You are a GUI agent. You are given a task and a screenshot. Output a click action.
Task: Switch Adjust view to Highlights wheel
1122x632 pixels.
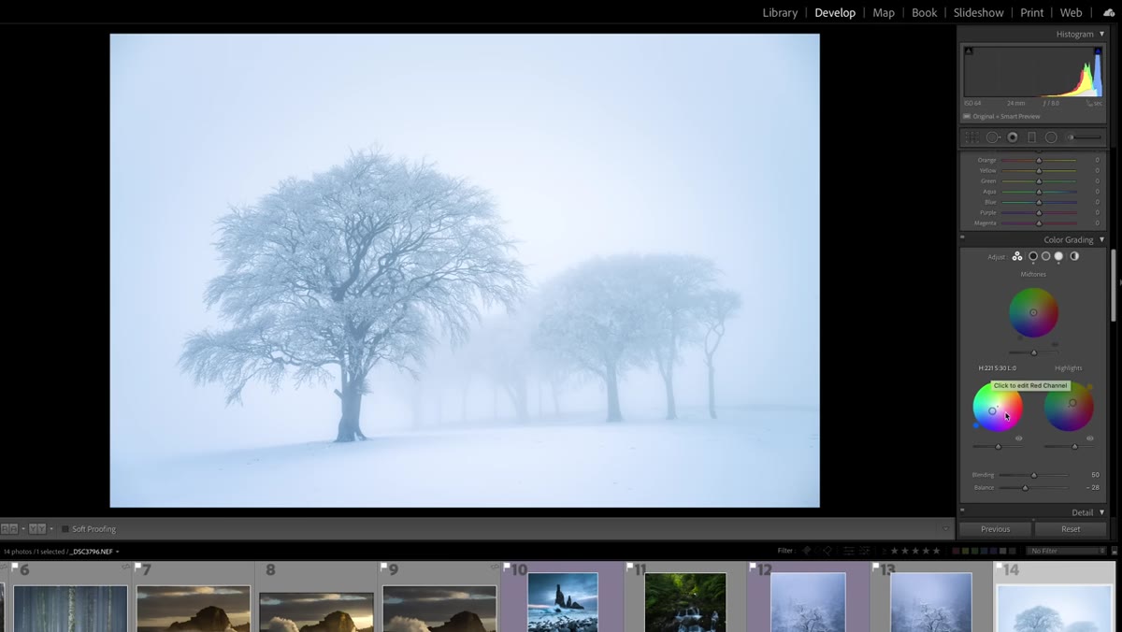tap(1058, 256)
